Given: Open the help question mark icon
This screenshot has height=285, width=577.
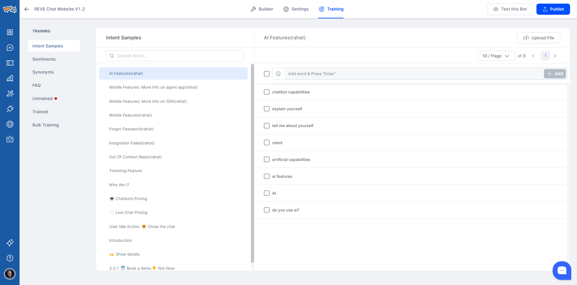Looking at the screenshot, I should point(10,258).
